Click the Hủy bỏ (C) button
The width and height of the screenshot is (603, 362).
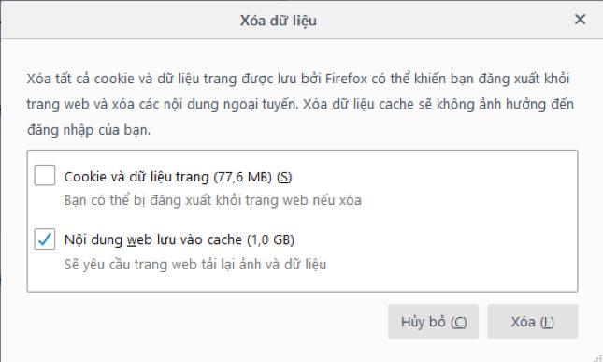pos(434,322)
